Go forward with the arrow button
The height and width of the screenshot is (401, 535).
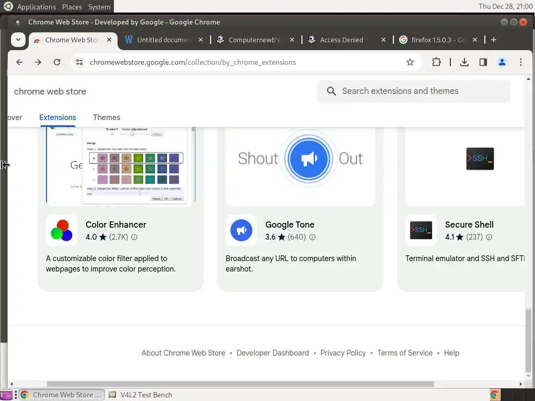pyautogui.click(x=38, y=62)
